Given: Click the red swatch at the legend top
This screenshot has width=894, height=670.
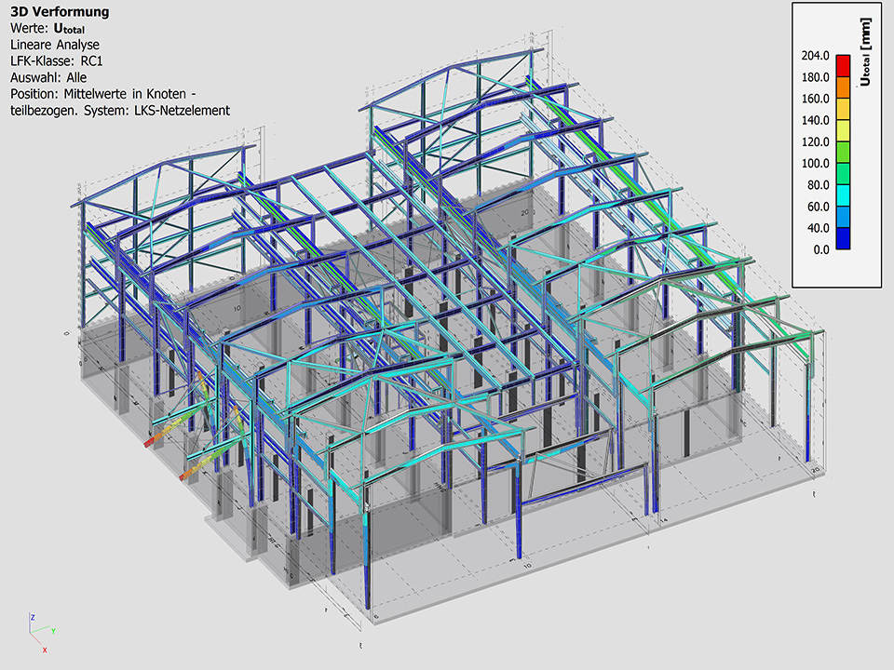Looking at the screenshot, I should (842, 65).
